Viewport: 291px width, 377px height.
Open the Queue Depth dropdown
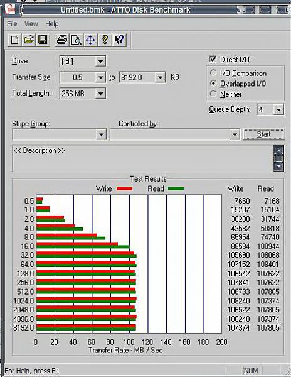click(278, 110)
